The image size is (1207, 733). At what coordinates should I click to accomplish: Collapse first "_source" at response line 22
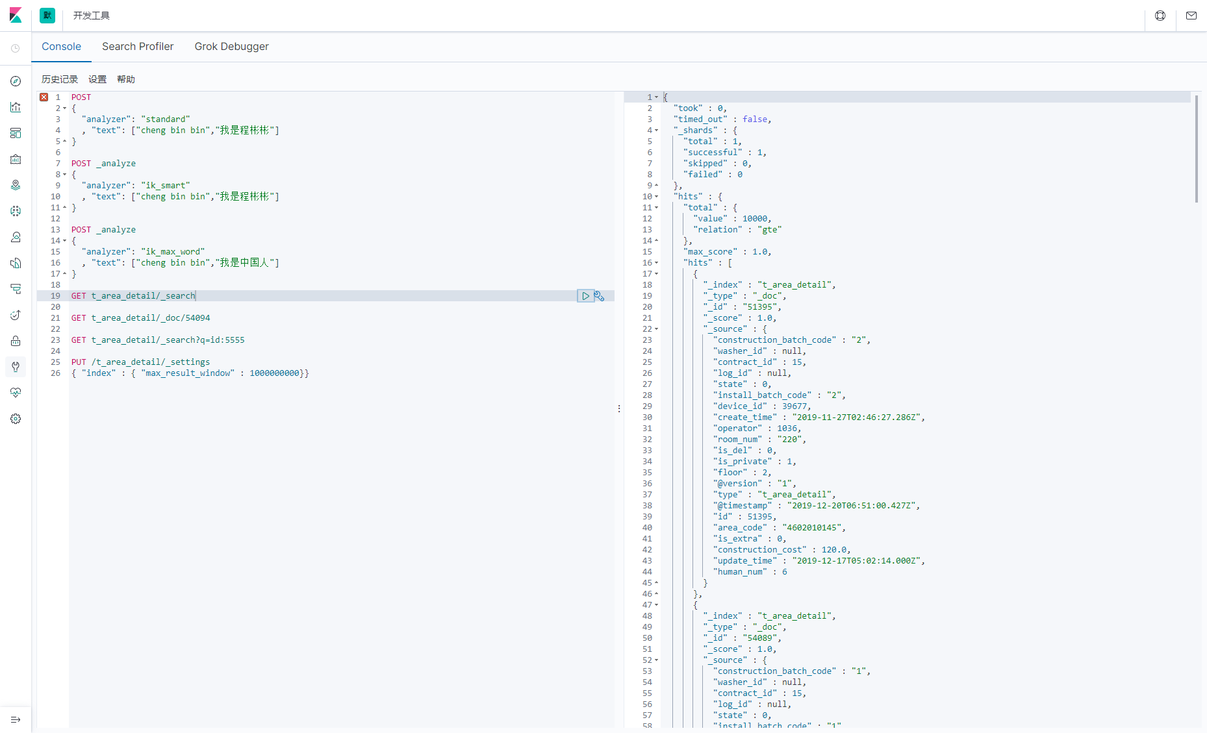[x=657, y=329]
